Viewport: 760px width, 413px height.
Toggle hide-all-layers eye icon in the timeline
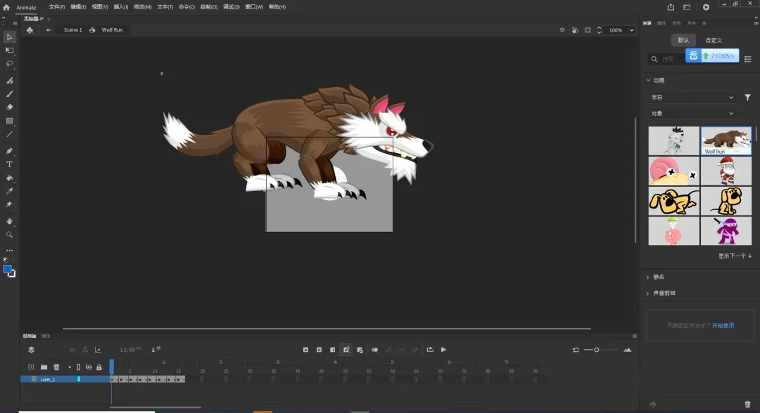coord(89,367)
